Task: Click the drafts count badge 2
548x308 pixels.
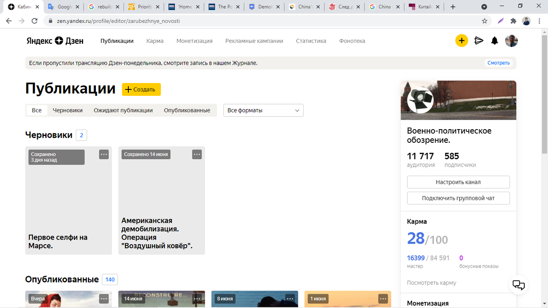Action: (x=81, y=135)
